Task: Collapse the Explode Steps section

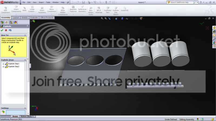Action: 25,60
